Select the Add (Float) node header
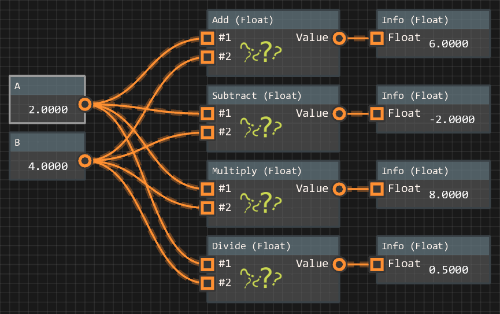 pyautogui.click(x=273, y=20)
